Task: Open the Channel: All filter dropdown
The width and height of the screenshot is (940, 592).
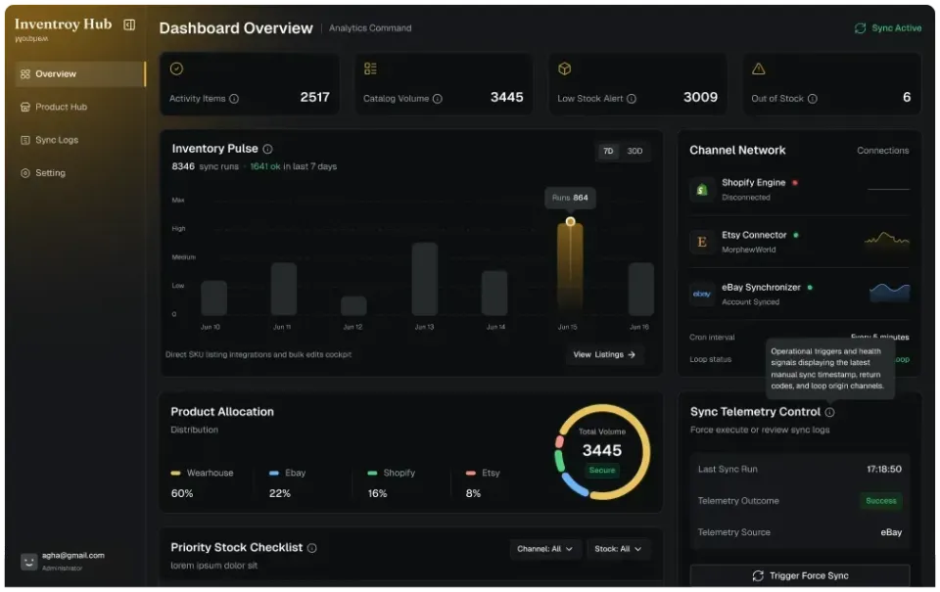Action: coord(545,550)
